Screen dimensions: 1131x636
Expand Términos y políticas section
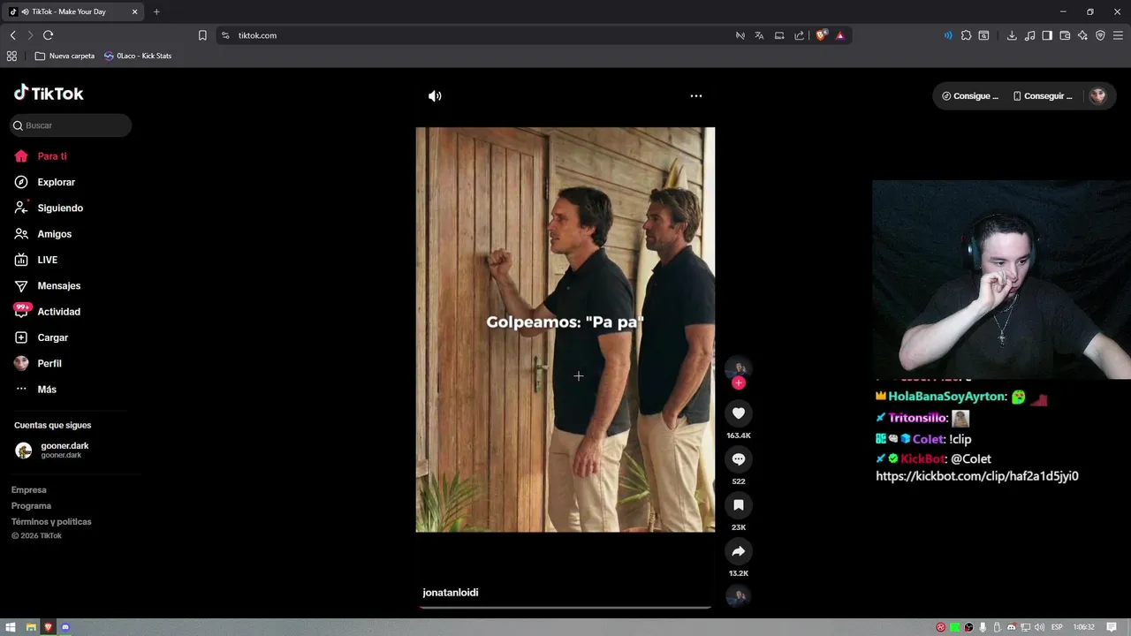click(51, 522)
